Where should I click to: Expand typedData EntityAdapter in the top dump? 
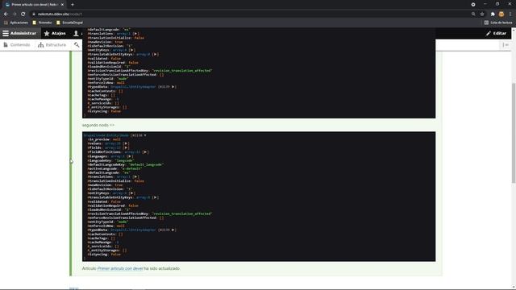173,87
